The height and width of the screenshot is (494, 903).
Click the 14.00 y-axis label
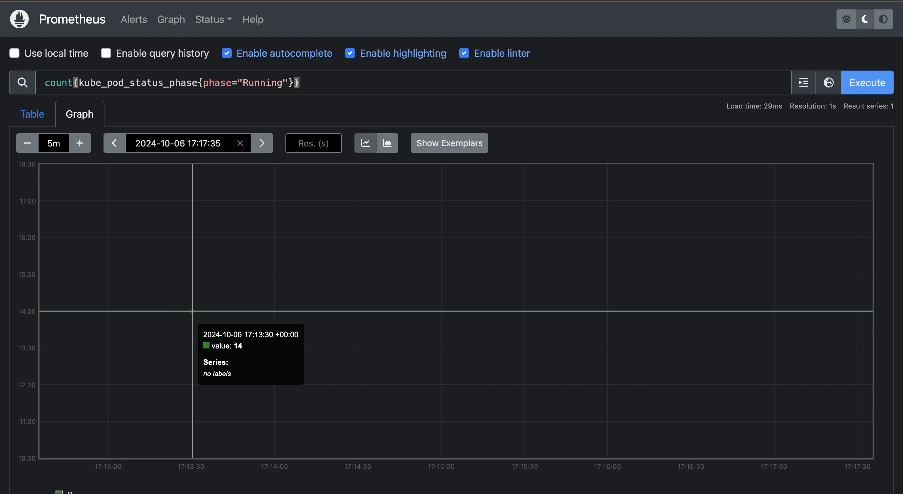(x=27, y=311)
